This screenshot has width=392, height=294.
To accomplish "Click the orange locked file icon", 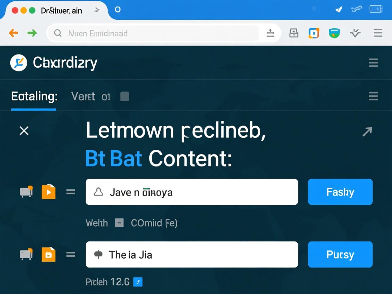I will point(48,255).
